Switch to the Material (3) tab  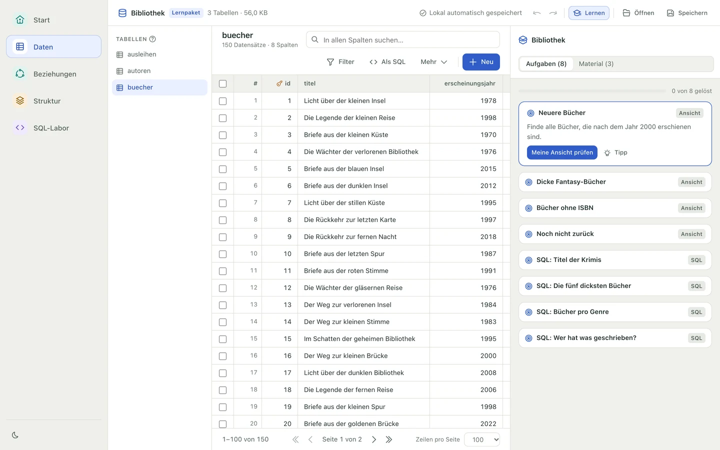[x=596, y=64]
